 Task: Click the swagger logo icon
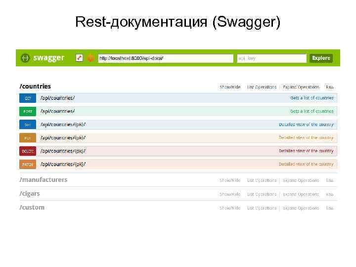25,58
